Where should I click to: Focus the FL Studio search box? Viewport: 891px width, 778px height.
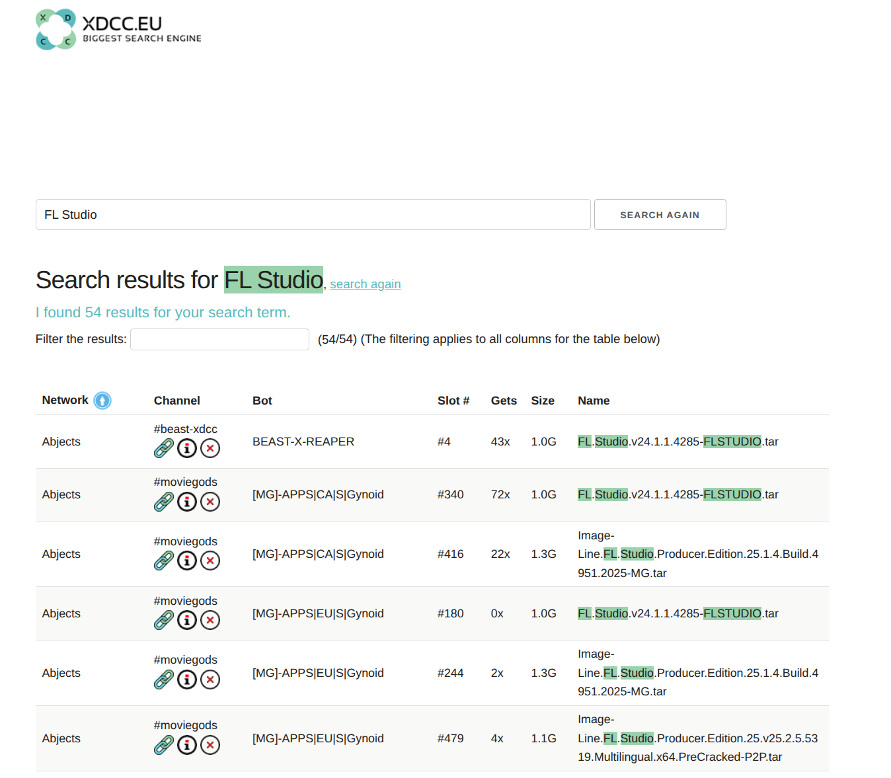click(313, 215)
